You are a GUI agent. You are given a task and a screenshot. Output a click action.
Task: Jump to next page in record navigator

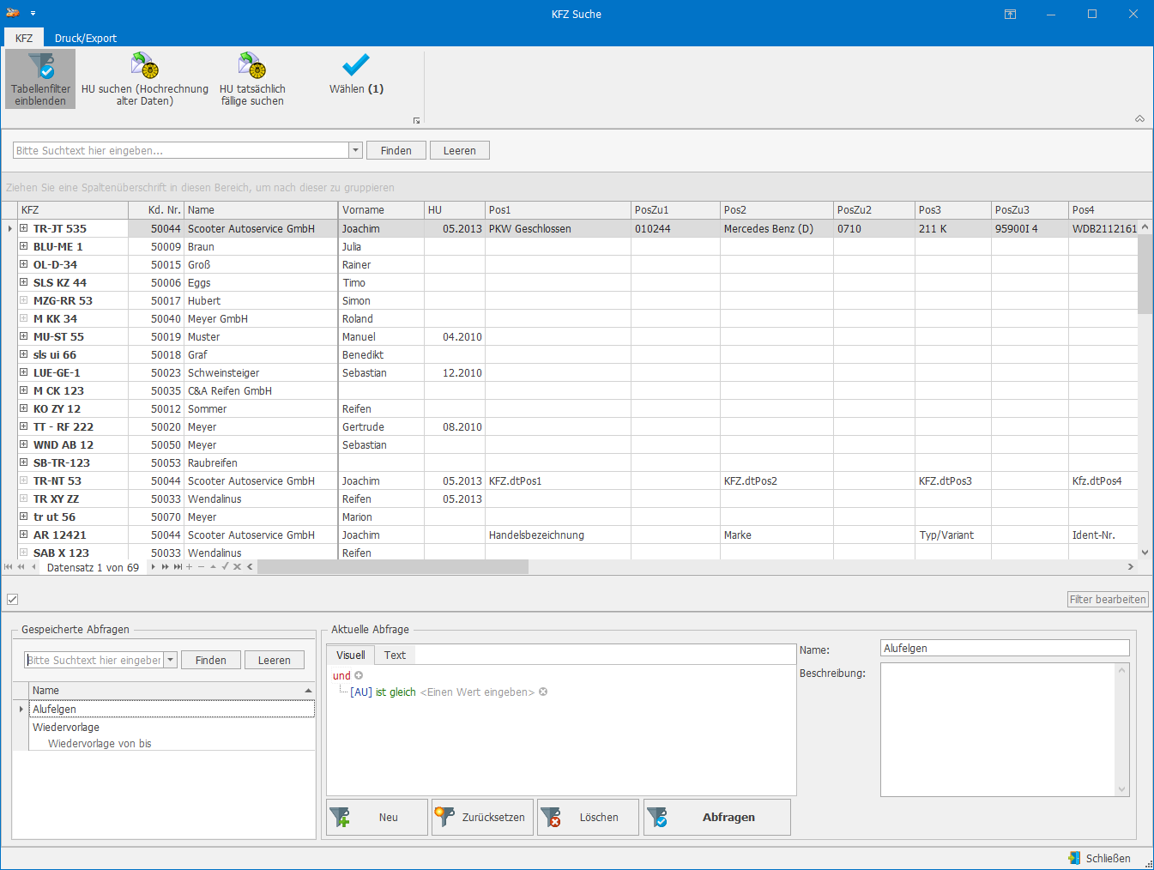click(166, 567)
